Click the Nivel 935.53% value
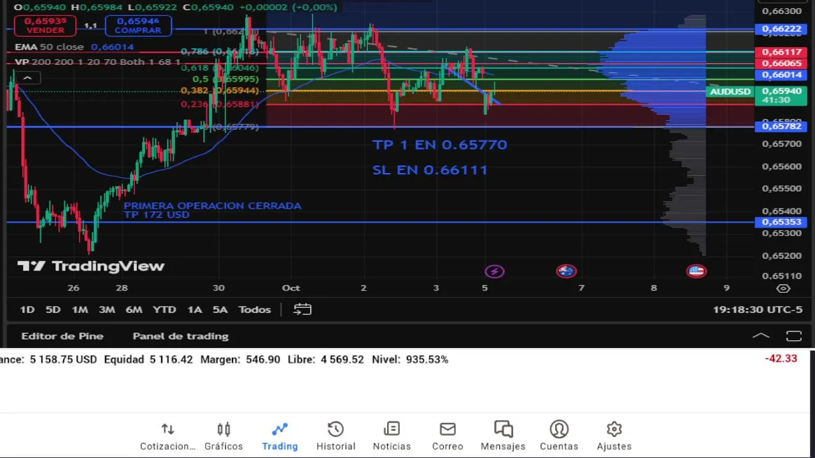The image size is (815, 458). 410,359
